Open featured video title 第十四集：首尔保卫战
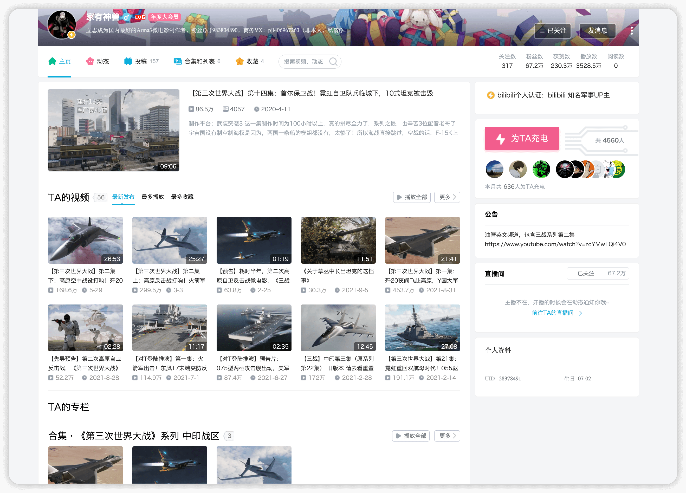 (311, 93)
